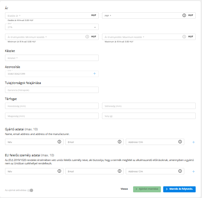This screenshot has width=202, height=198.
Task: Click the 'Hosszúság (mm)' field
Action: point(52,106)
